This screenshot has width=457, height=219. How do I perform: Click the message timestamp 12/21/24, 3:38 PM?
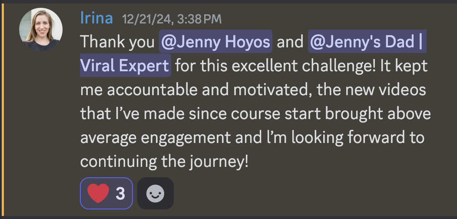(172, 19)
